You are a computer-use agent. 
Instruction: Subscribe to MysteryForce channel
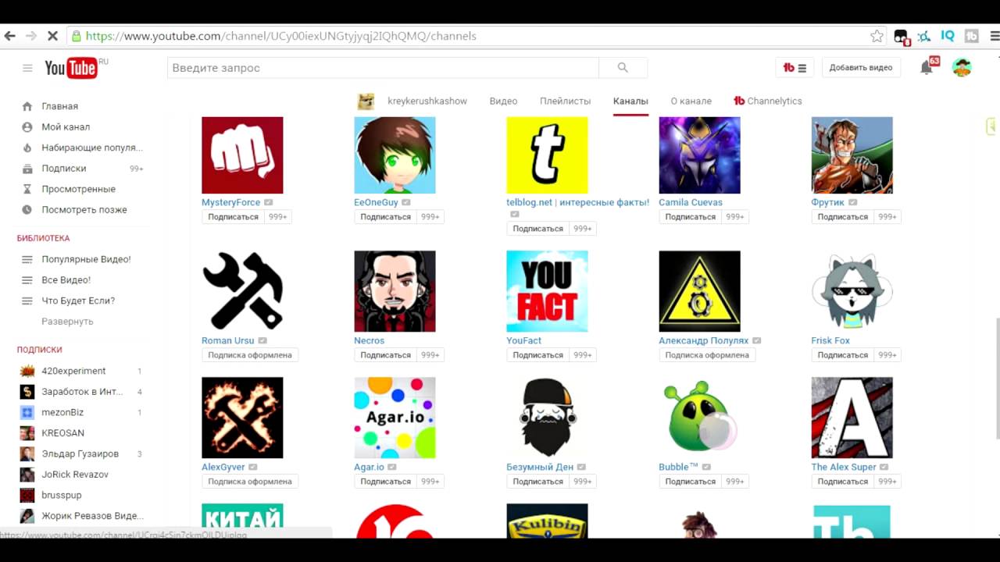coord(233,217)
